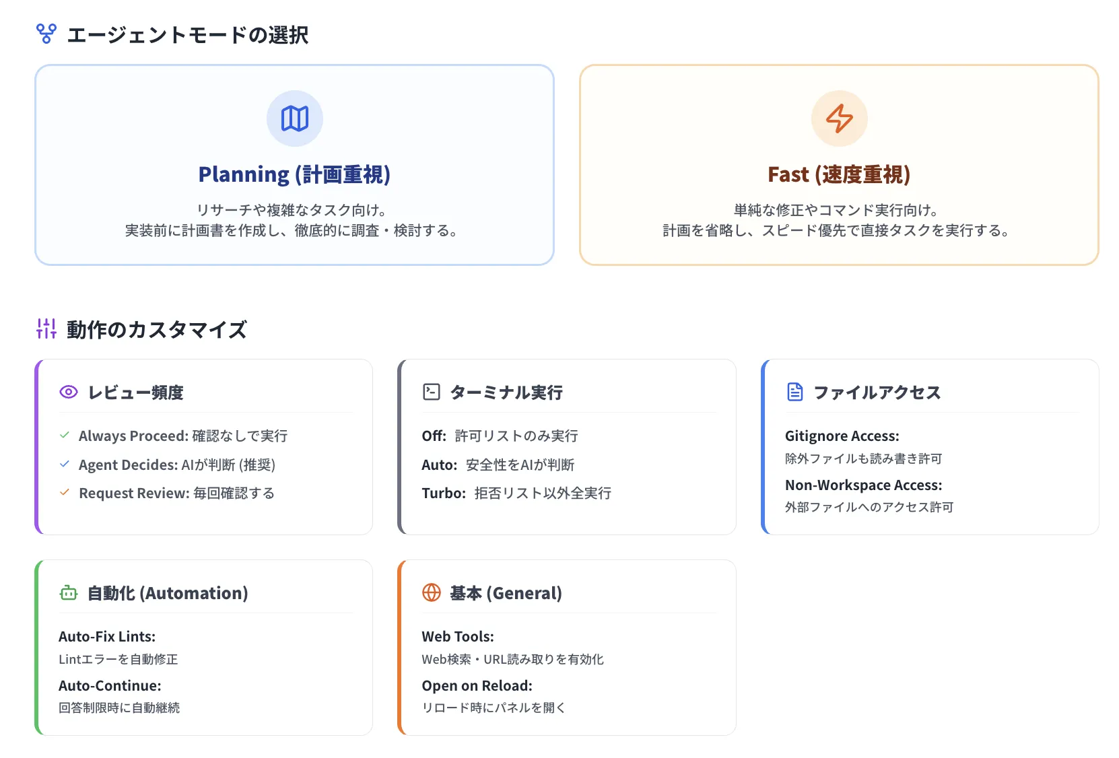Click the terminal icon in the ターミナル実行 card
This screenshot has height=758, width=1119.
431,392
